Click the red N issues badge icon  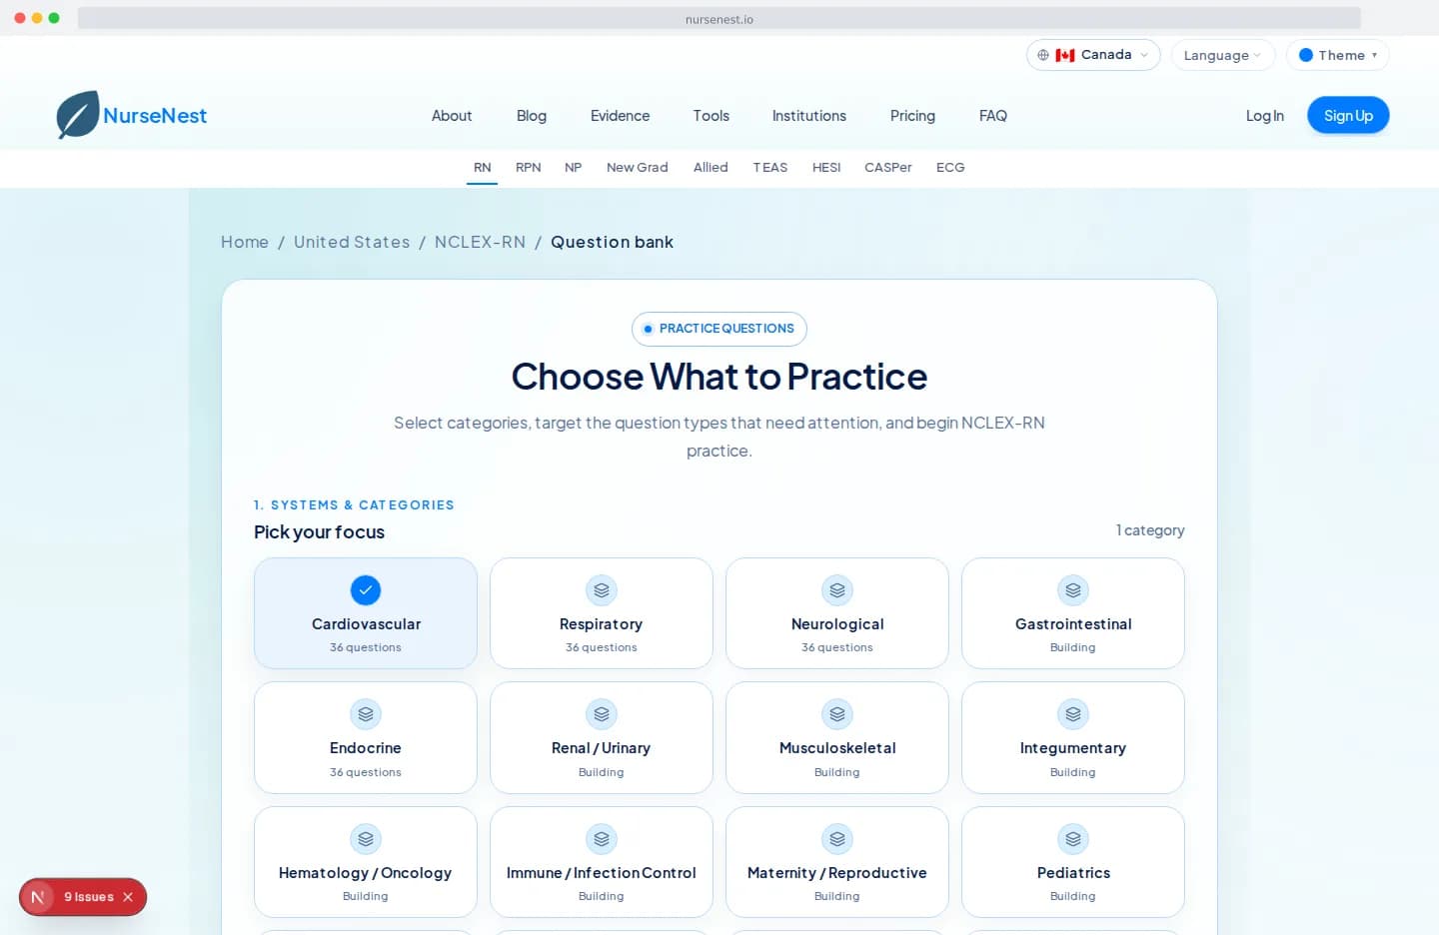click(x=38, y=897)
